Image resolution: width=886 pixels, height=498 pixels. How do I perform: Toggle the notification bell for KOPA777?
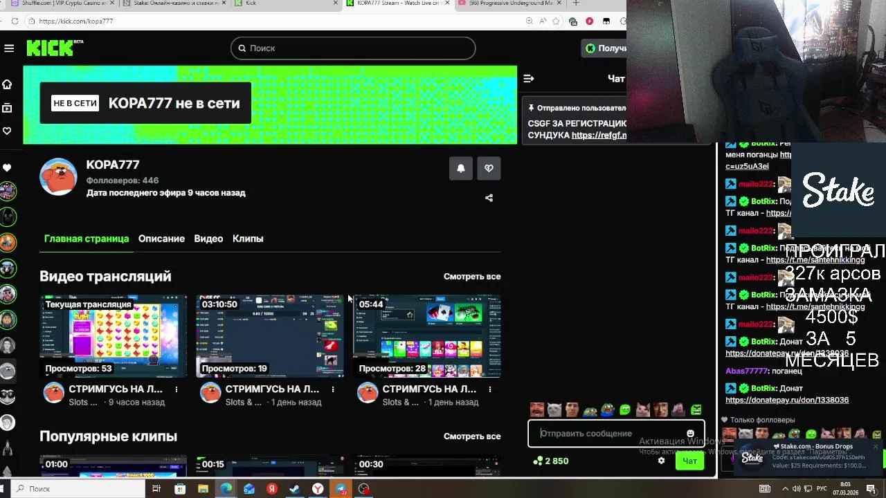point(461,168)
